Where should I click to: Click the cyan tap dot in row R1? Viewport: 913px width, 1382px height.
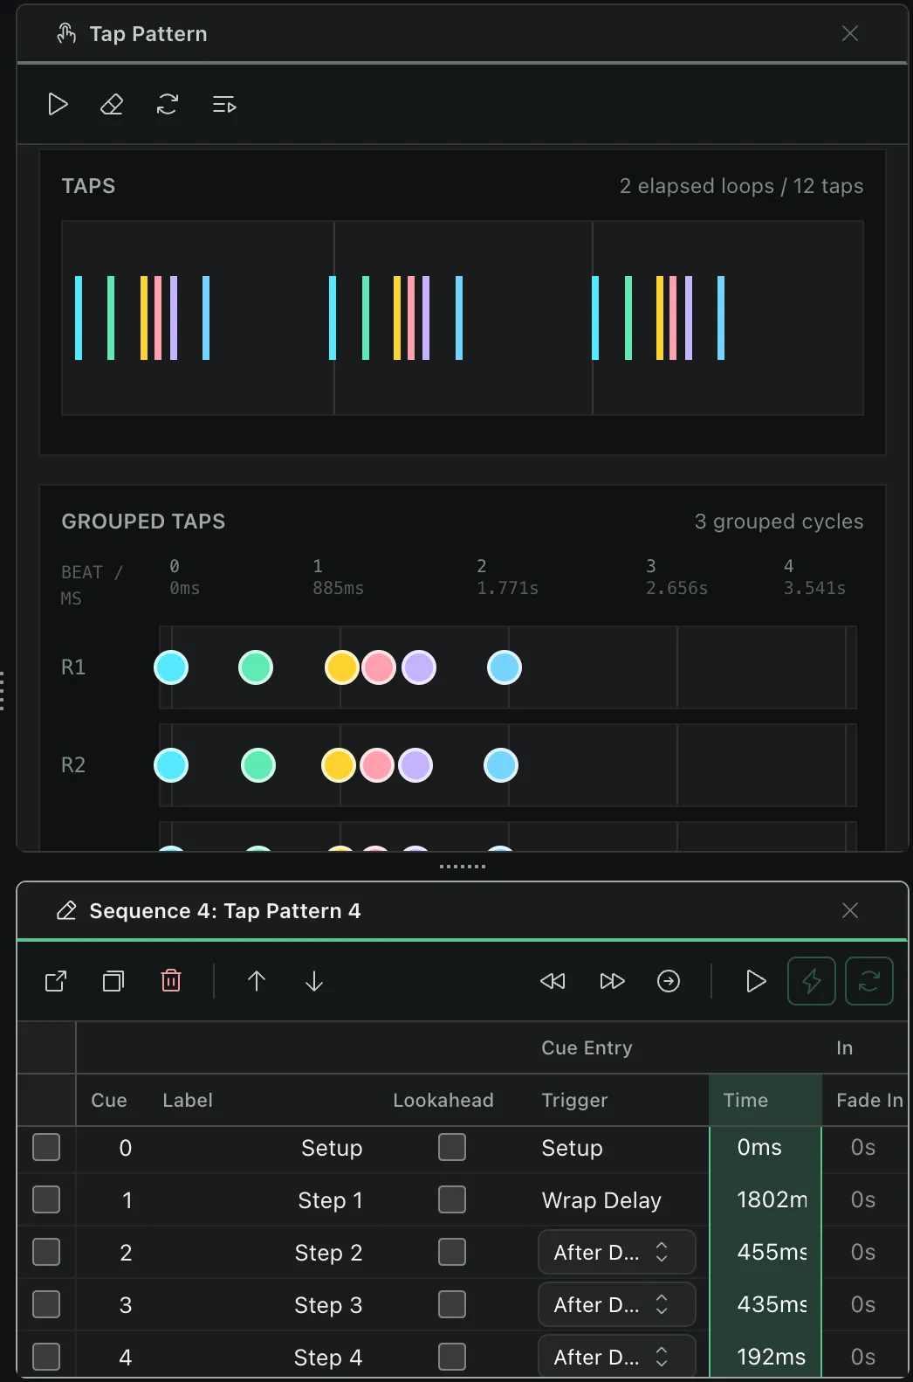point(171,667)
